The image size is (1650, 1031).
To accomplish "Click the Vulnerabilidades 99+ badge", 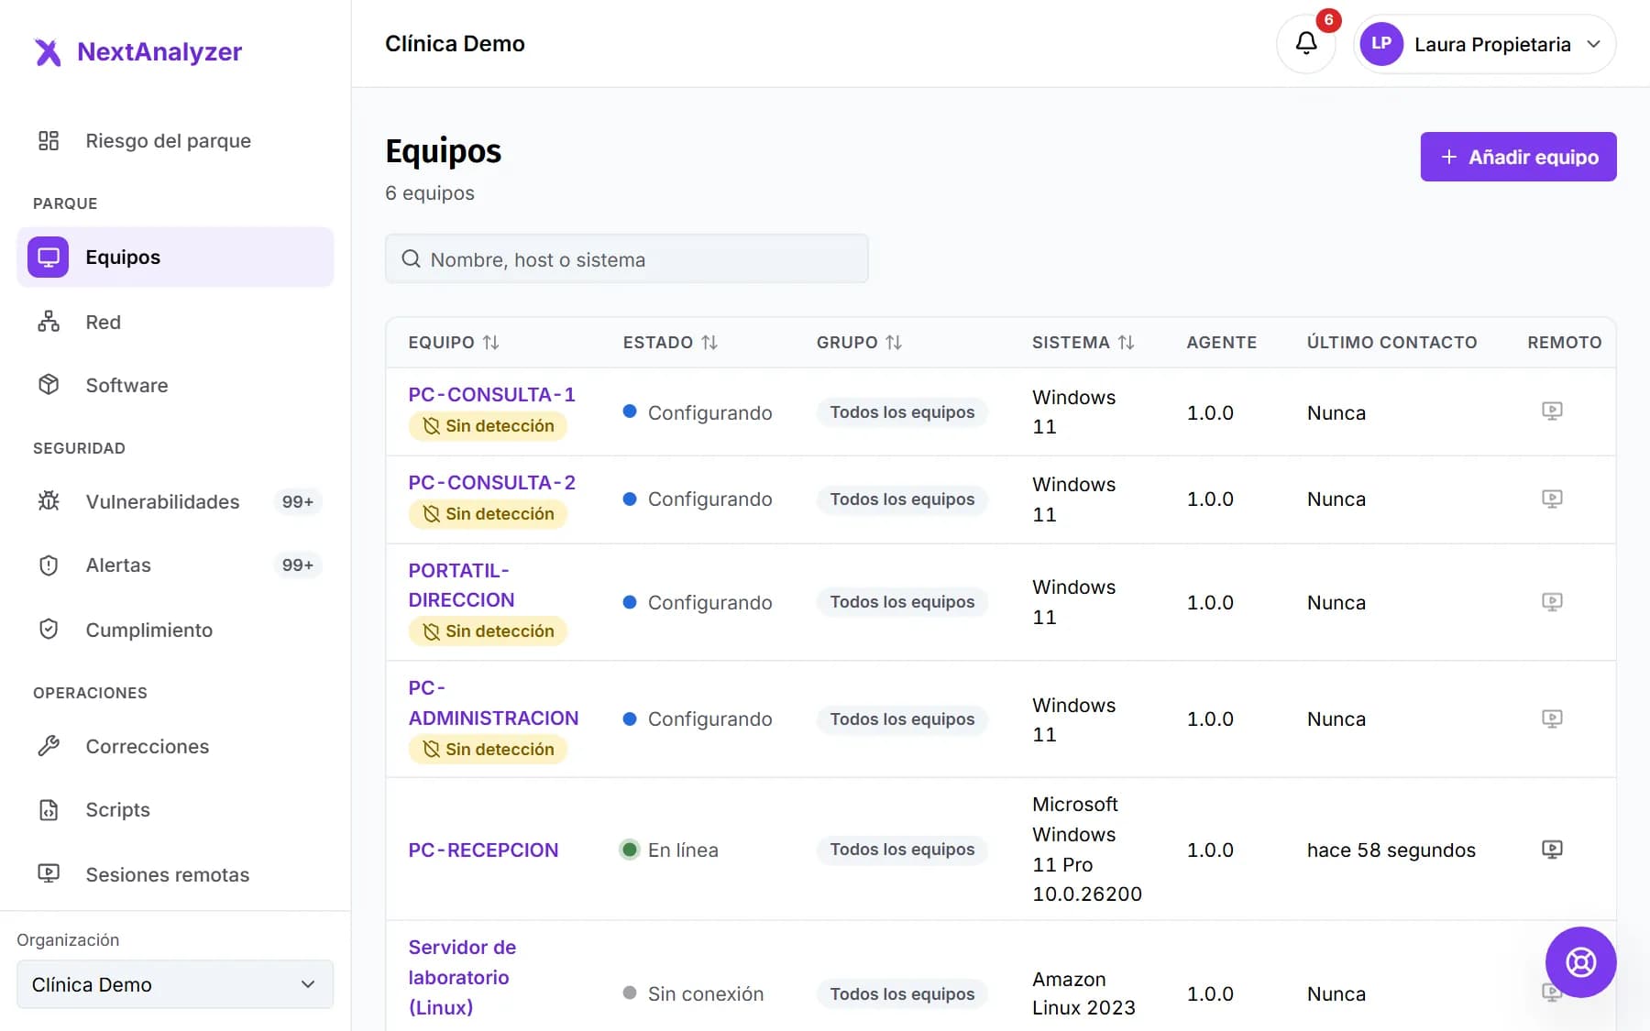I will tap(298, 502).
